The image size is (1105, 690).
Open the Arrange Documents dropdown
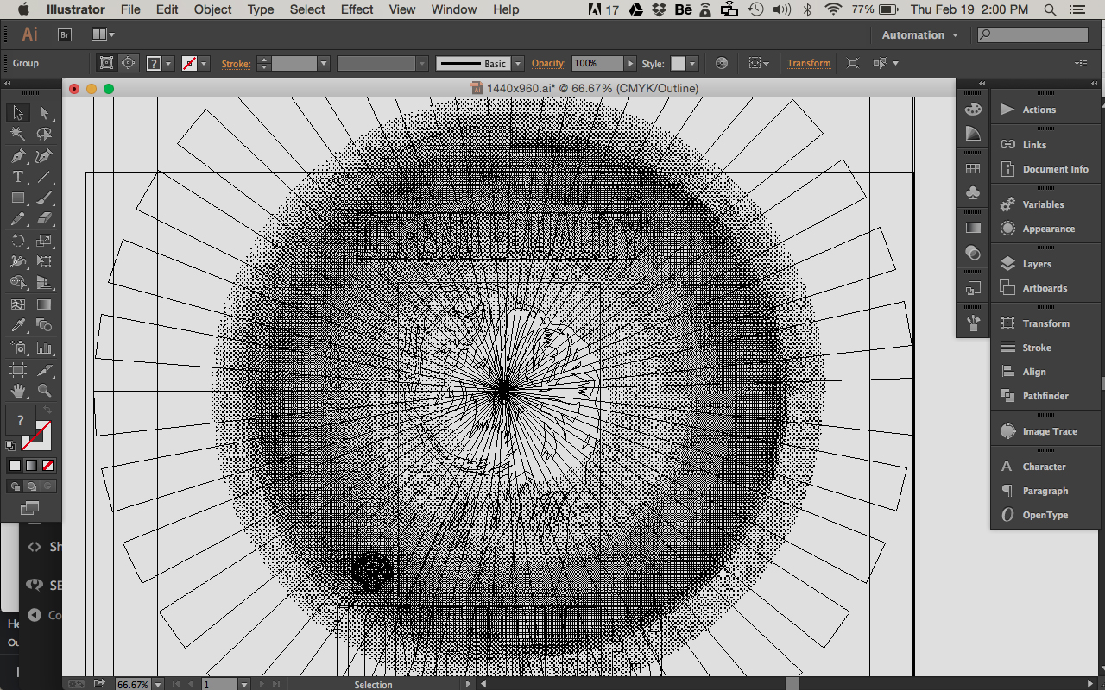[x=104, y=35]
